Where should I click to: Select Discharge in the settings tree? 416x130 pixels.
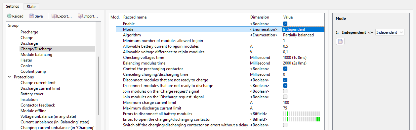[29, 43]
